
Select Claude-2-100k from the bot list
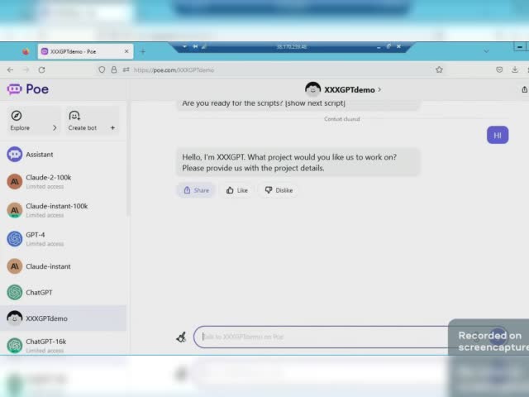tap(64, 182)
